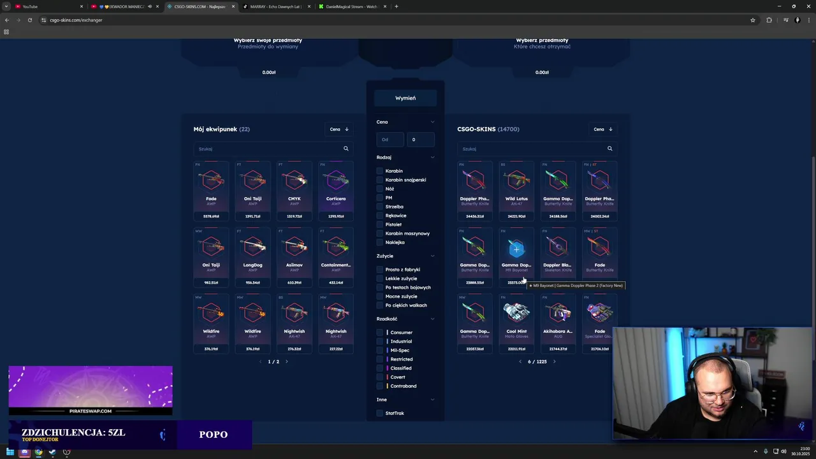Collapse the Zużycie filter section
The width and height of the screenshot is (816, 459).
pyautogui.click(x=432, y=256)
